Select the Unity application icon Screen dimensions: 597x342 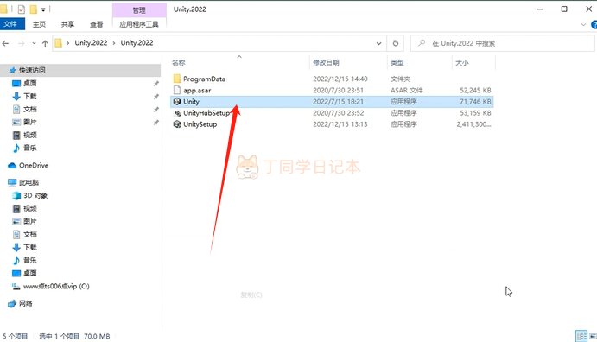tap(176, 102)
